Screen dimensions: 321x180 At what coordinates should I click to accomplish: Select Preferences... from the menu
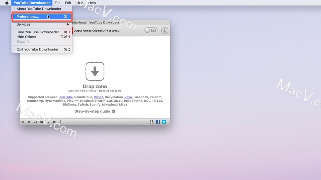coord(42,16)
